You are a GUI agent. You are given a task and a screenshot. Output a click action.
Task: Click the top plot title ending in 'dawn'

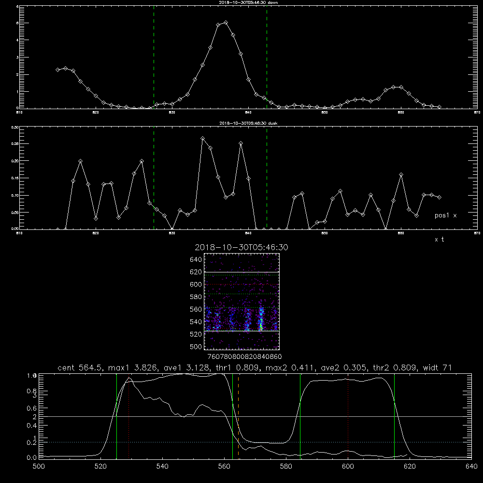coord(248,2)
